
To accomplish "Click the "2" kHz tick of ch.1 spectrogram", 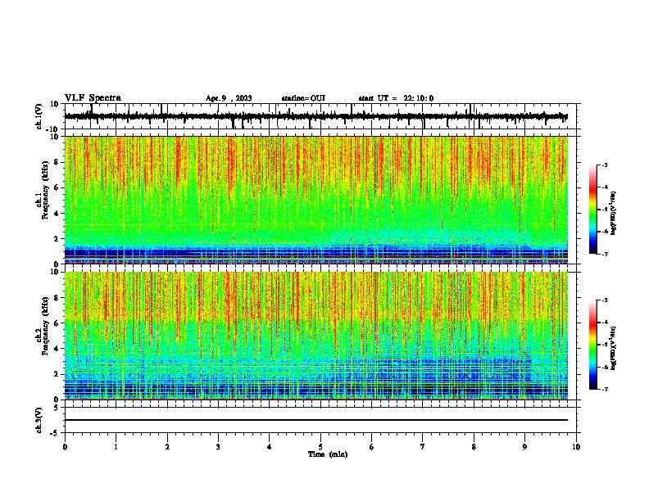I will [57, 239].
